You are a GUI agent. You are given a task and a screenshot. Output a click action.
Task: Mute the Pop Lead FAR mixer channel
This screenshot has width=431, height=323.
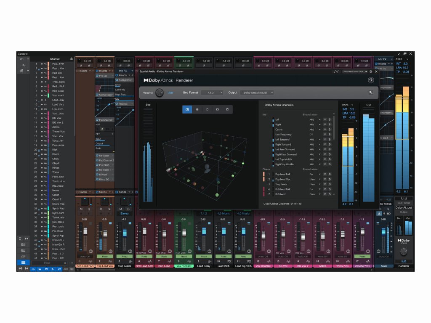pyautogui.click(x=81, y=209)
